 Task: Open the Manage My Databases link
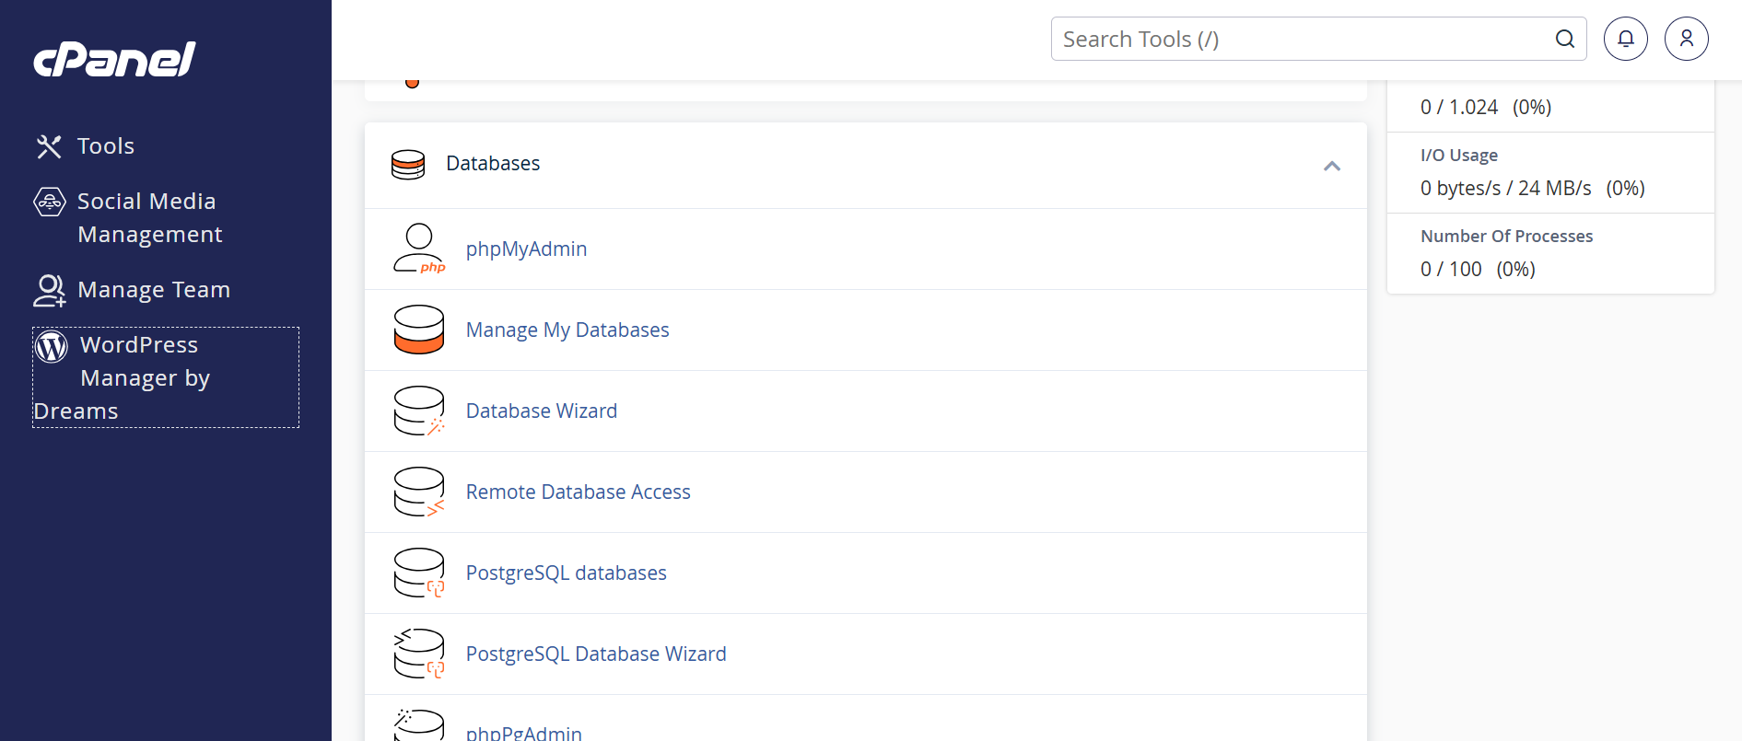click(x=567, y=330)
